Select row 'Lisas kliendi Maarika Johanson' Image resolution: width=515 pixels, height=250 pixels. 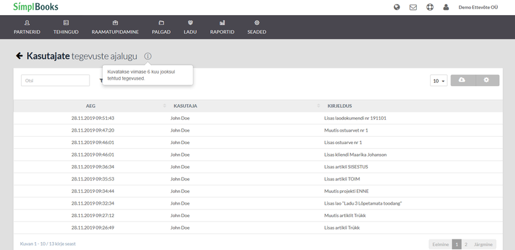tap(258, 155)
